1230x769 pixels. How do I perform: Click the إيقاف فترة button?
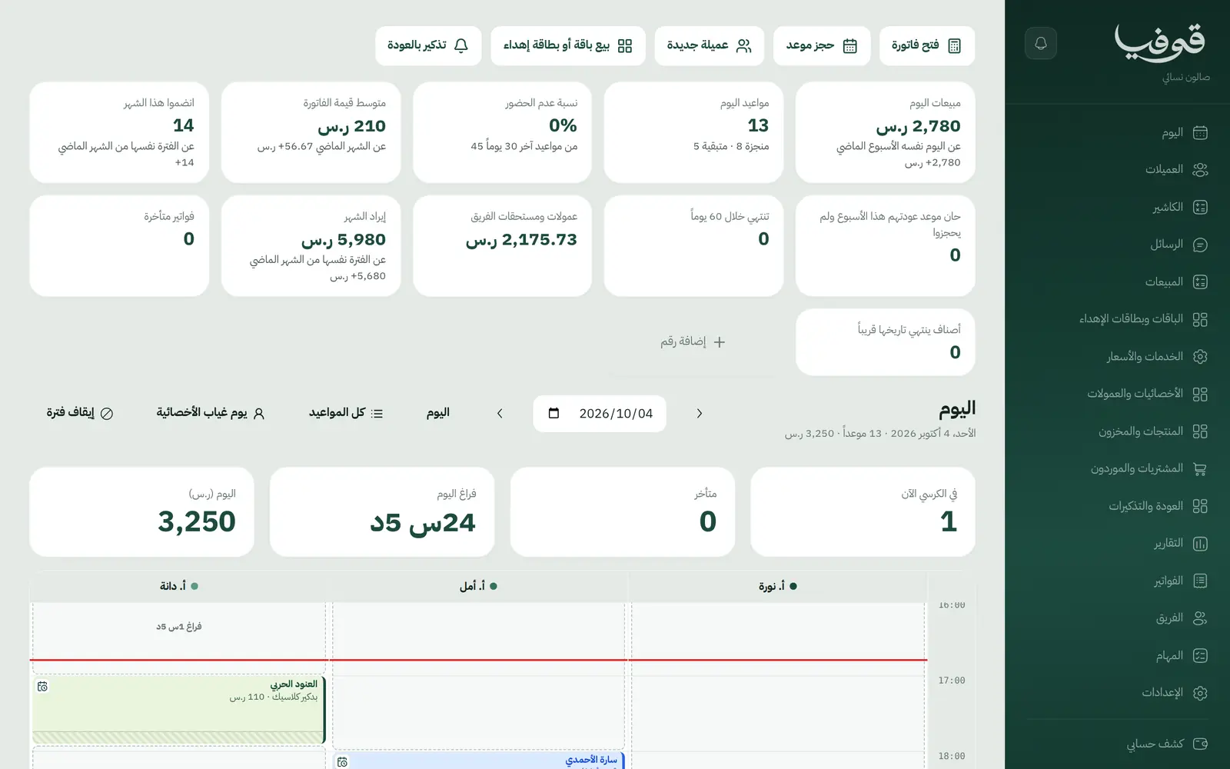(x=80, y=413)
